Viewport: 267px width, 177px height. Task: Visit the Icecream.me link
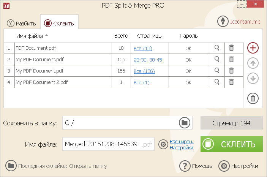point(245,22)
